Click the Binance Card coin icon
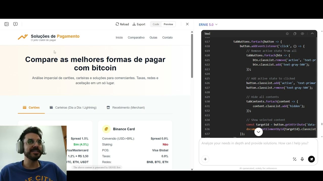Screen dimensions: 323x181 point(106,129)
